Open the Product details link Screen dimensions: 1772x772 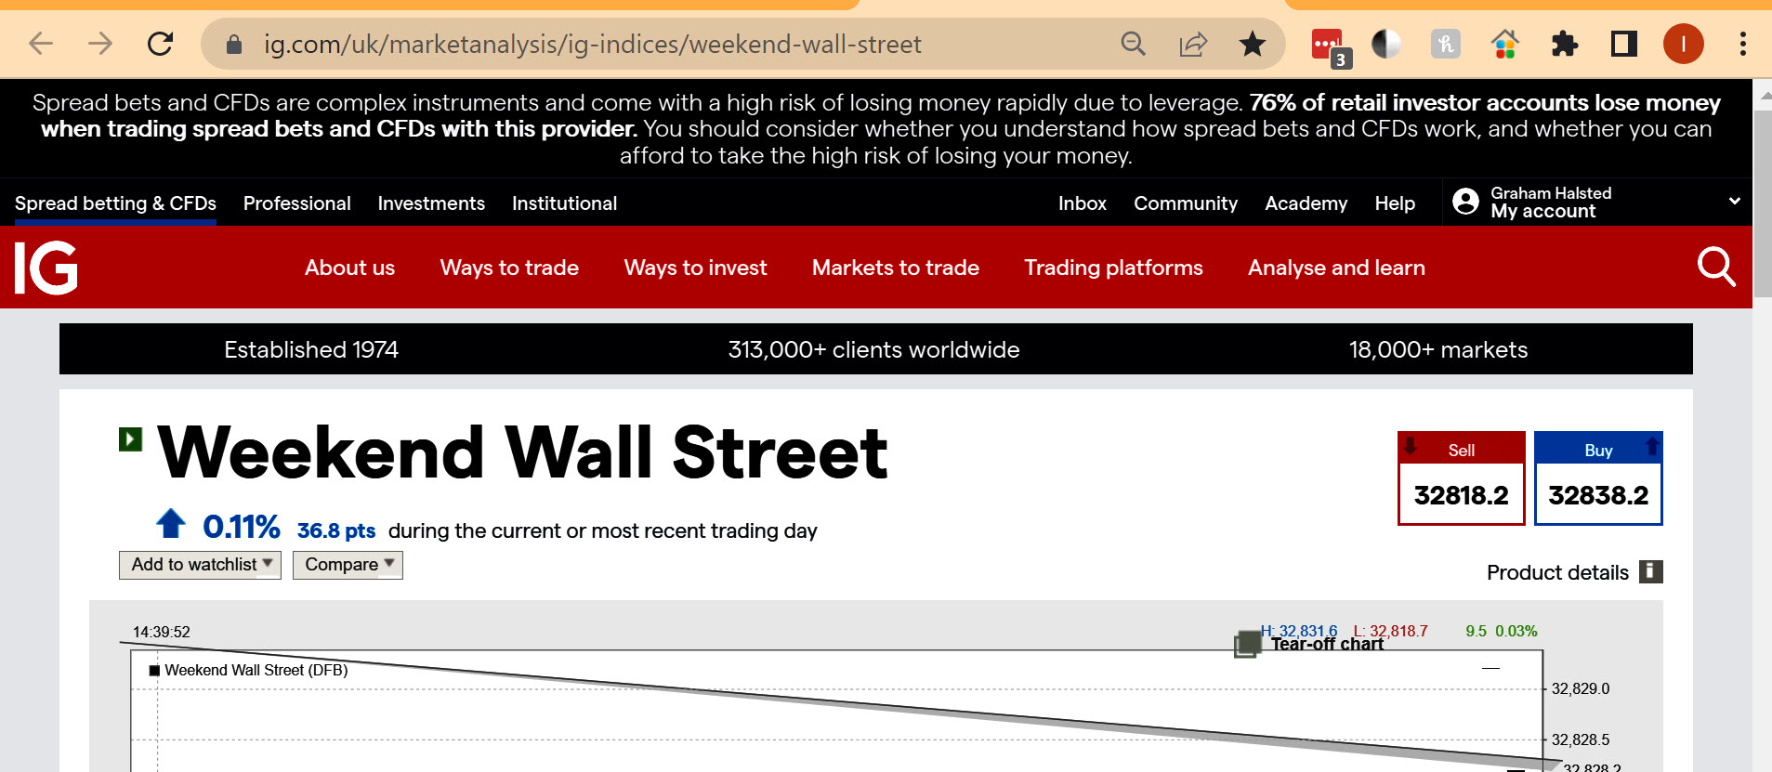click(1557, 572)
